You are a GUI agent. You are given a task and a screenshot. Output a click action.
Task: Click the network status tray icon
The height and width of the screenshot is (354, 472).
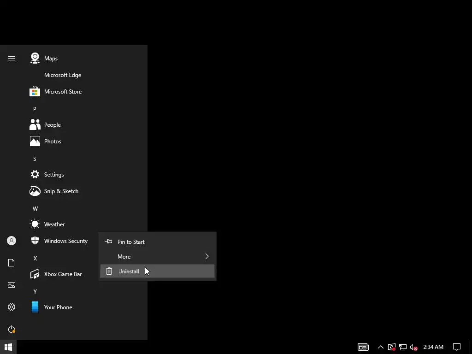click(x=403, y=347)
